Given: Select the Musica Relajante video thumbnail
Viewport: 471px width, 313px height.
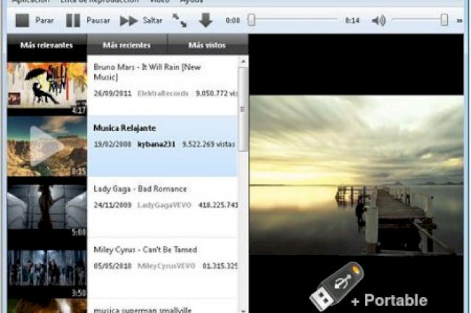Looking at the screenshot, I should (x=47, y=146).
